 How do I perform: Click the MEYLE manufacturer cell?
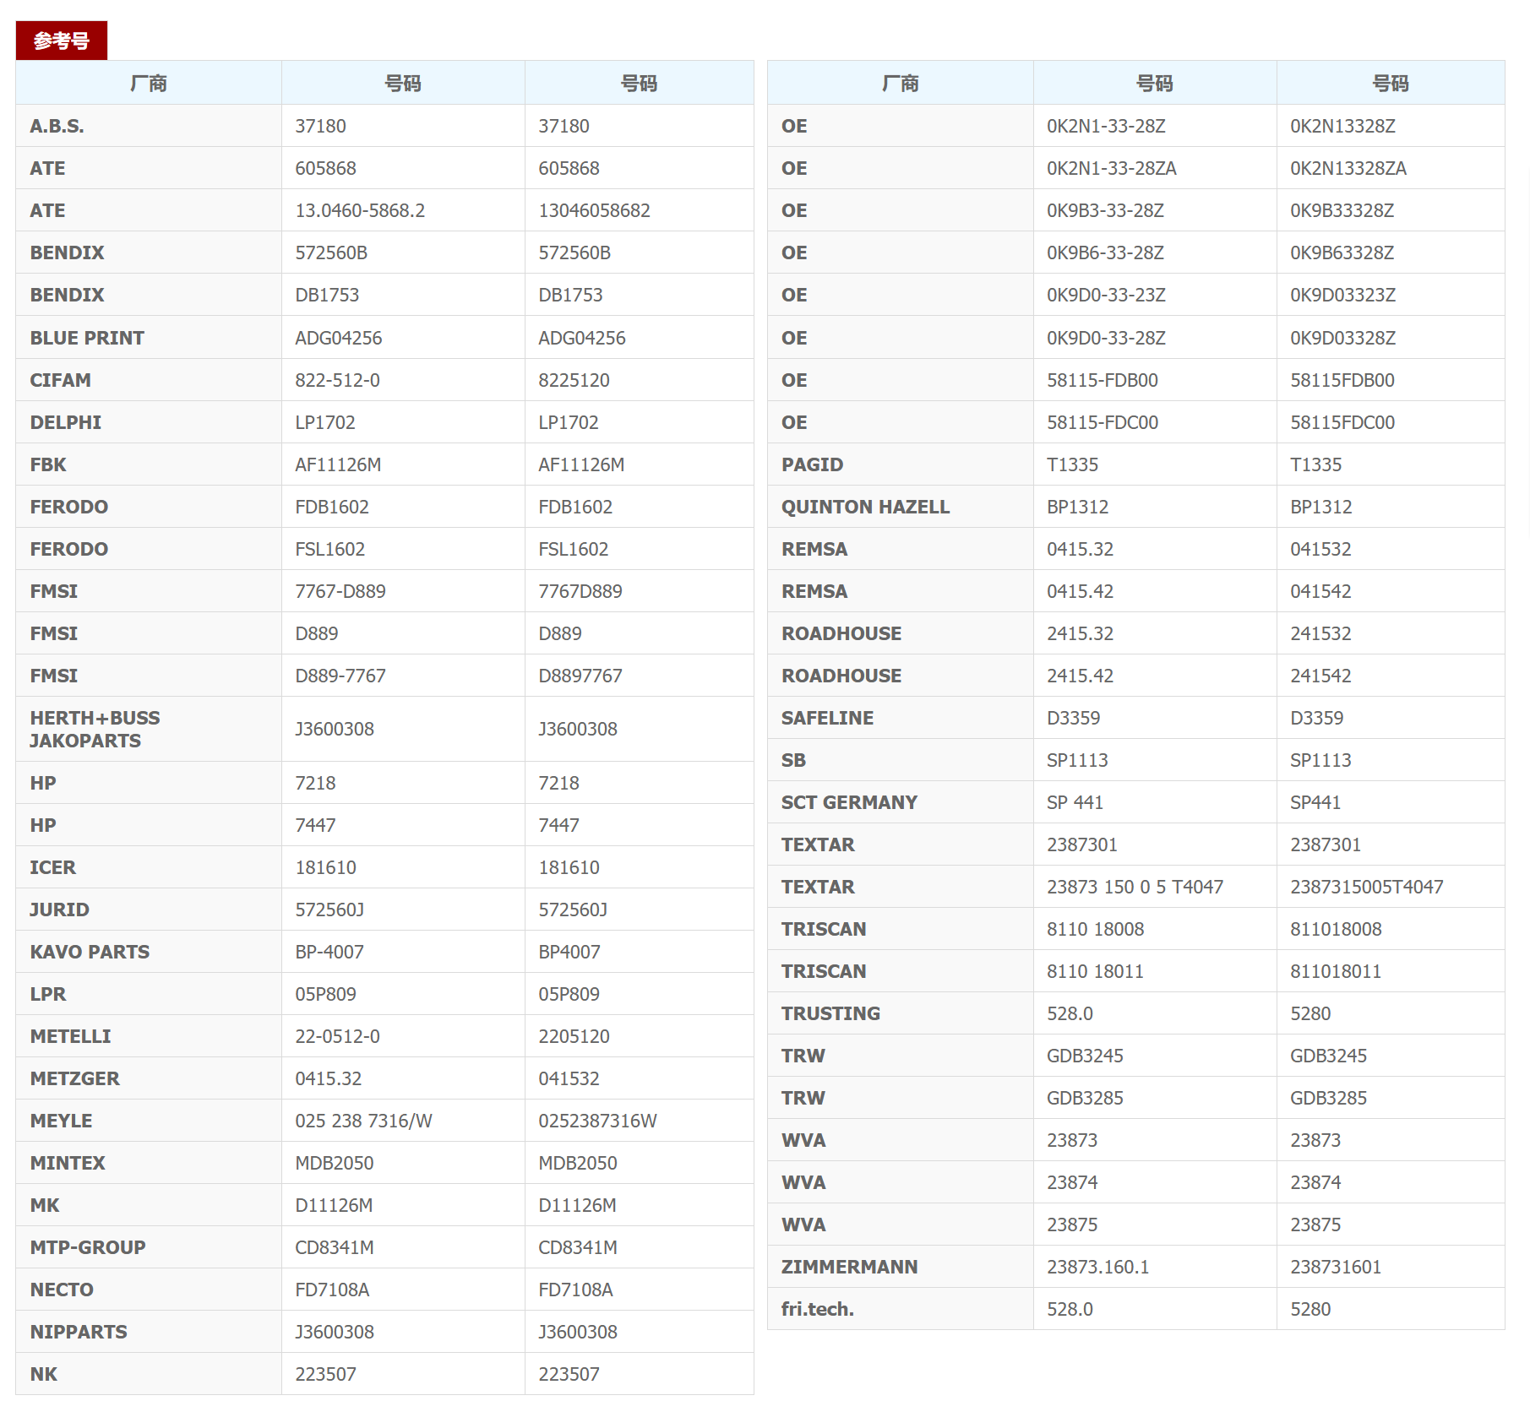[149, 1121]
